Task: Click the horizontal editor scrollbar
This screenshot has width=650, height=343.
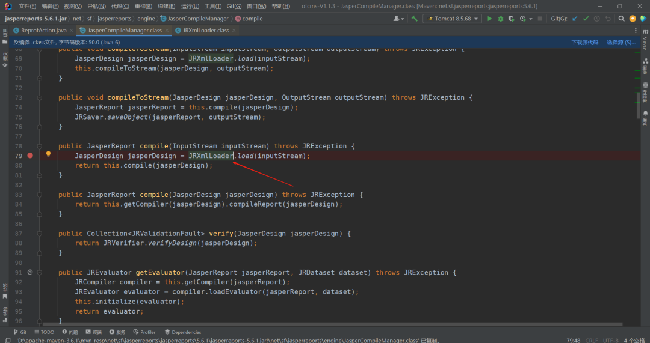Action: 332,324
